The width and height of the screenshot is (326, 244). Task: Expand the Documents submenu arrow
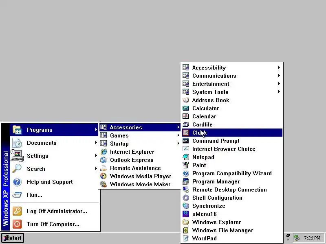tap(96, 143)
